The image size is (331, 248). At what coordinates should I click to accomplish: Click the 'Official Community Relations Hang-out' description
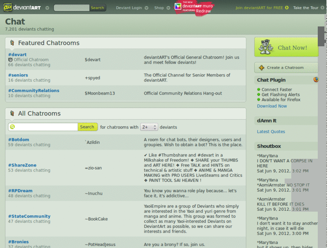(x=183, y=93)
